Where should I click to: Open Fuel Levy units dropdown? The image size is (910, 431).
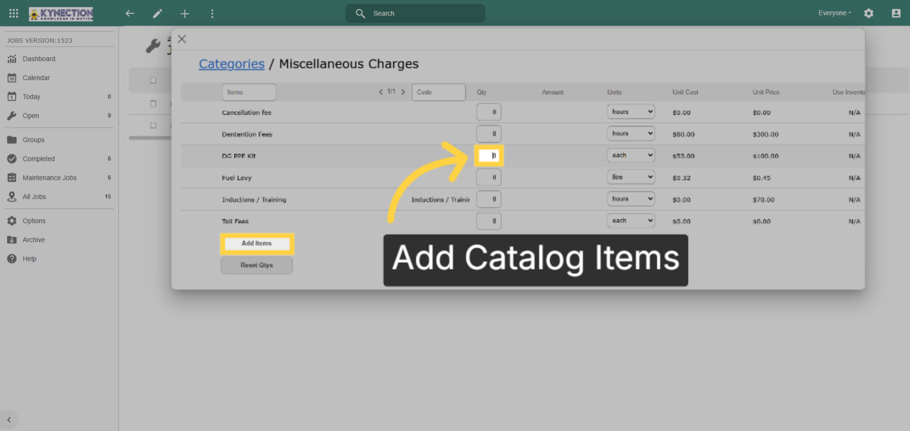[631, 177]
